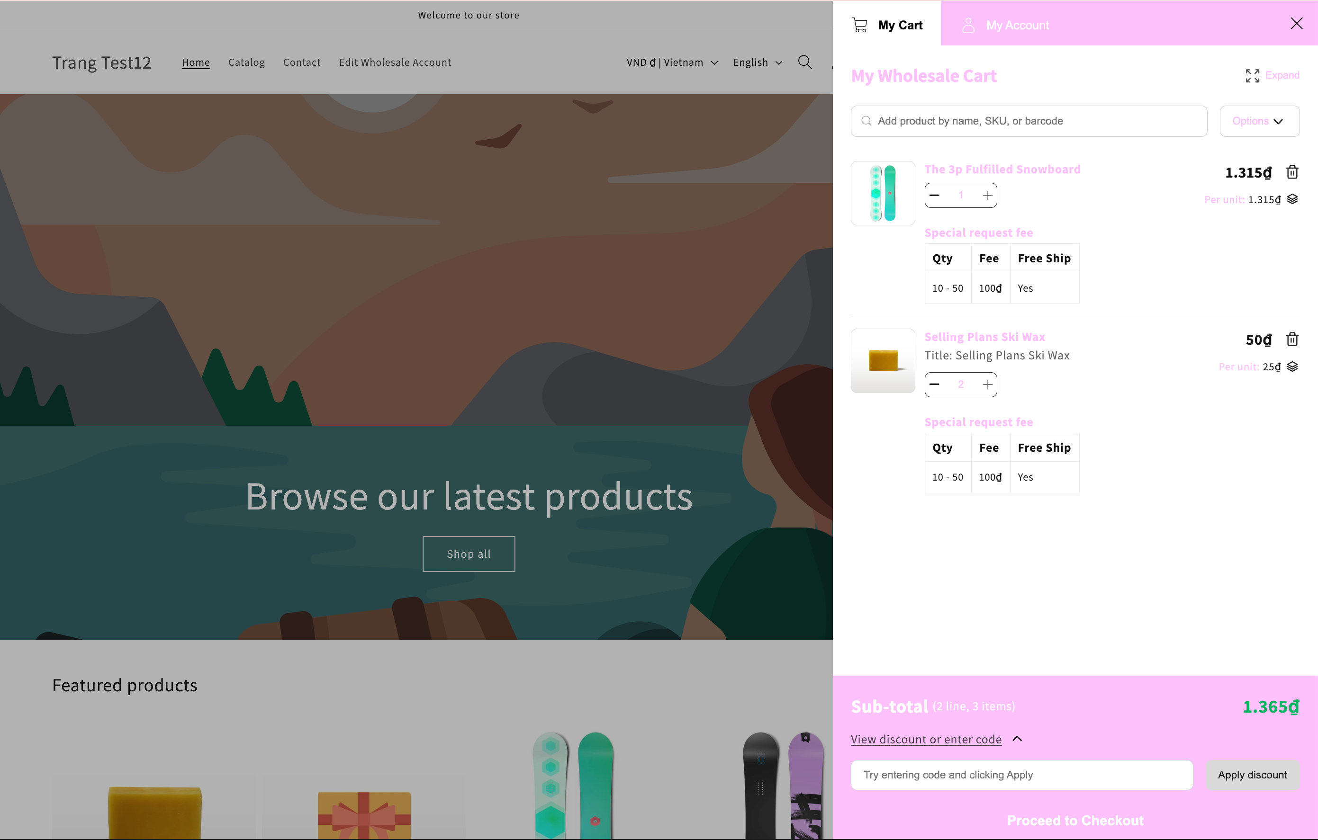
Task: Open the Options dropdown
Action: [x=1259, y=121]
